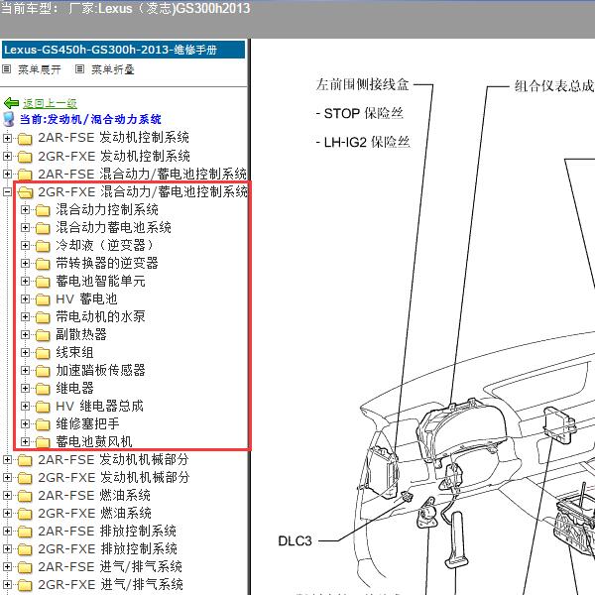Expand 2GR-FXE 发动机控制系统 node
Image resolution: width=595 pixels, height=595 pixels.
[7, 156]
